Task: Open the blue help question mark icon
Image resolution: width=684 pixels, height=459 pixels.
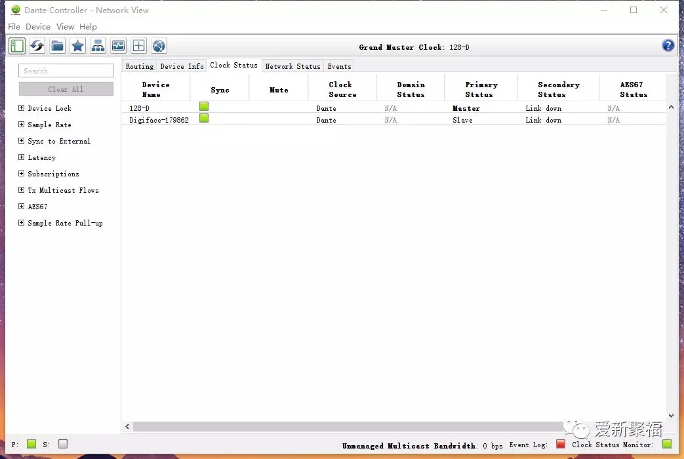Action: [x=668, y=45]
